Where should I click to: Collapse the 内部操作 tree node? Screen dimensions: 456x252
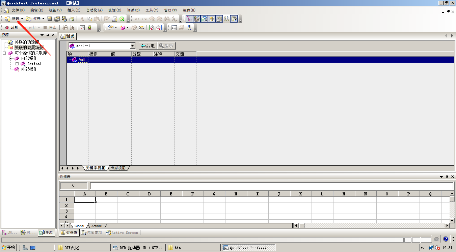pyautogui.click(x=11, y=58)
